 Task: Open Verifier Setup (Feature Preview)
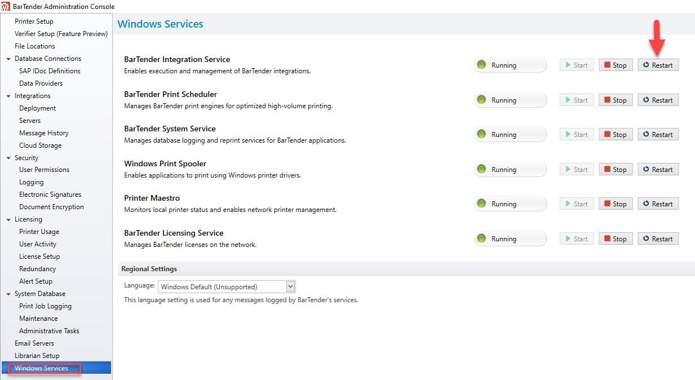click(x=61, y=34)
